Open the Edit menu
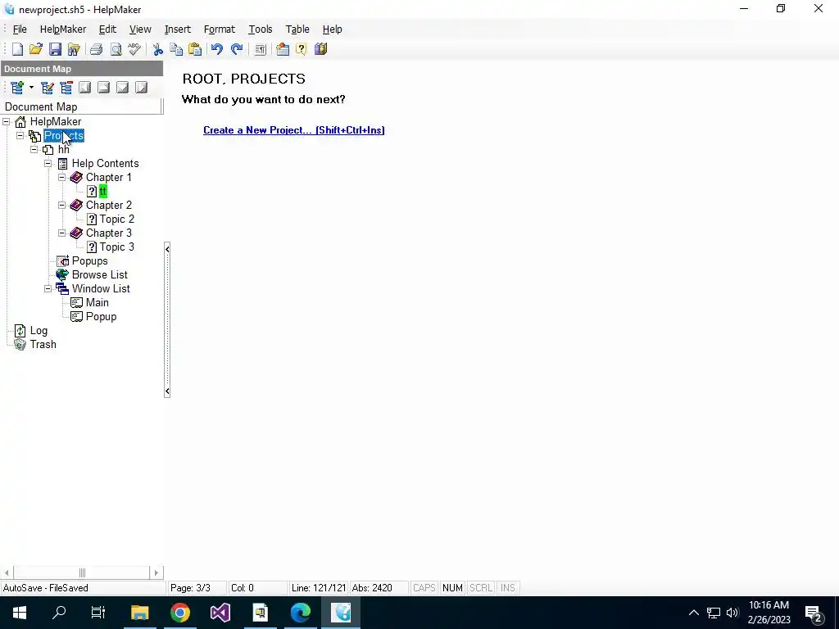Image resolution: width=839 pixels, height=629 pixels. point(107,29)
